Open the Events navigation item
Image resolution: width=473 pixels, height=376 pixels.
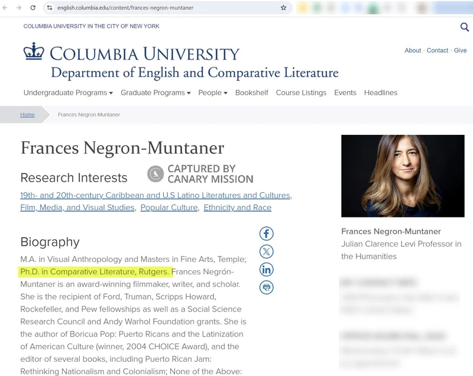coord(345,93)
